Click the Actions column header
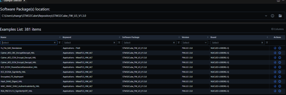This screenshot has height=95, width=286. pos(277,37)
